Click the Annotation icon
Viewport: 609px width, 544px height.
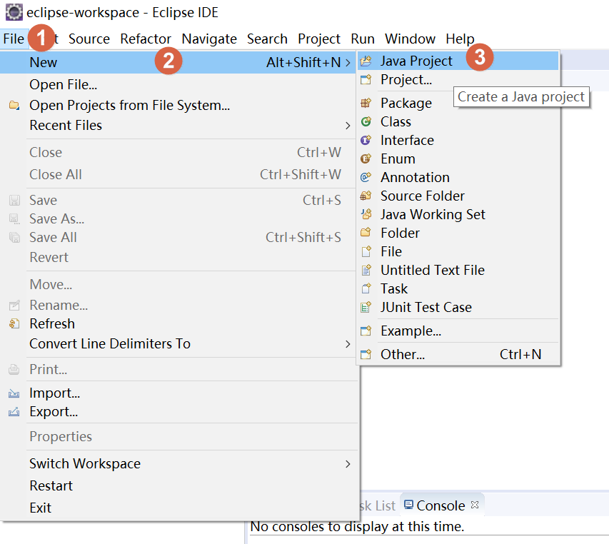(366, 177)
